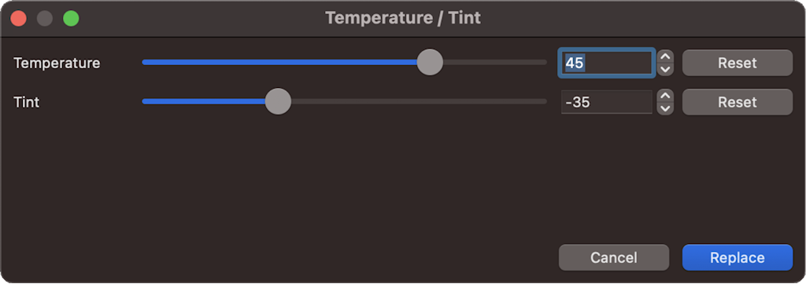This screenshot has height=284, width=806.
Task: Click the Temperature label text
Action: 57,63
